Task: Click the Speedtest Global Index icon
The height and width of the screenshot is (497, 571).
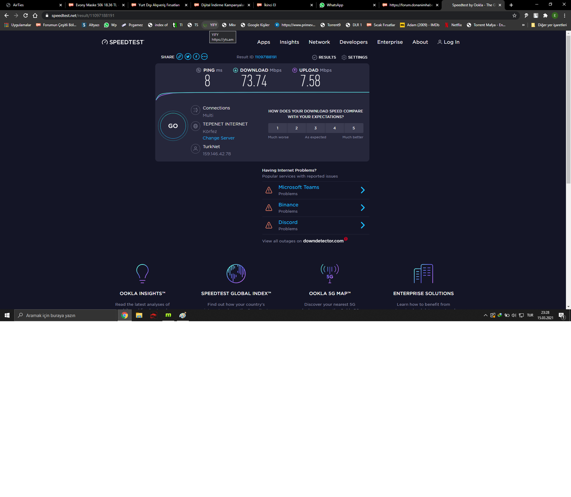Action: (236, 274)
